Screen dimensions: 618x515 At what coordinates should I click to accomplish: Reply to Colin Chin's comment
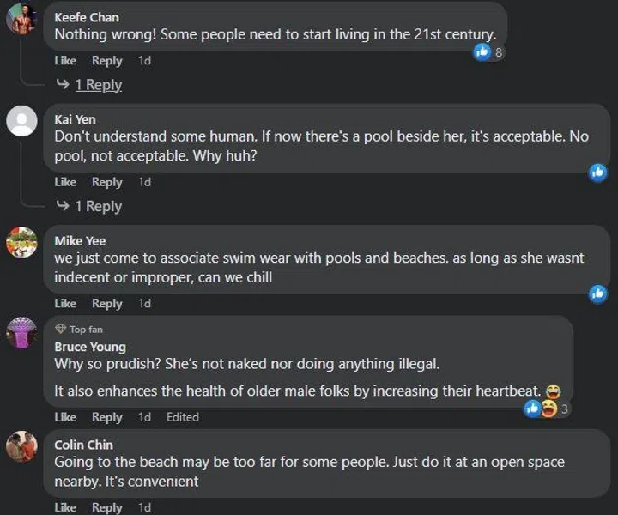pos(107,507)
